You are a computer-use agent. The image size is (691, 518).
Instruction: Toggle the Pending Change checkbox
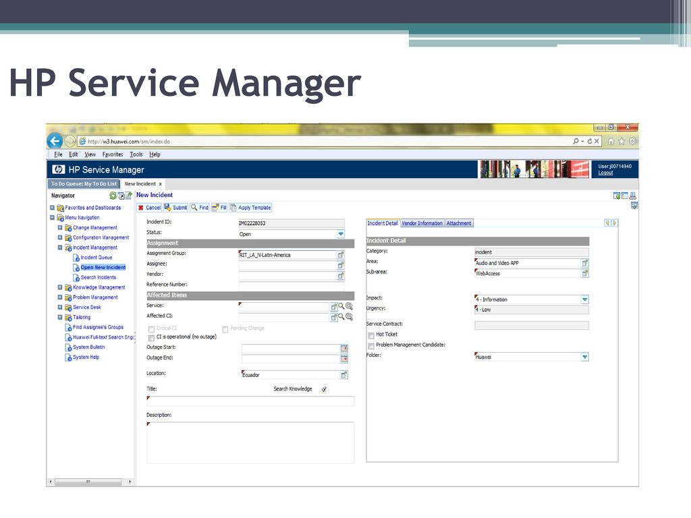pos(225,329)
